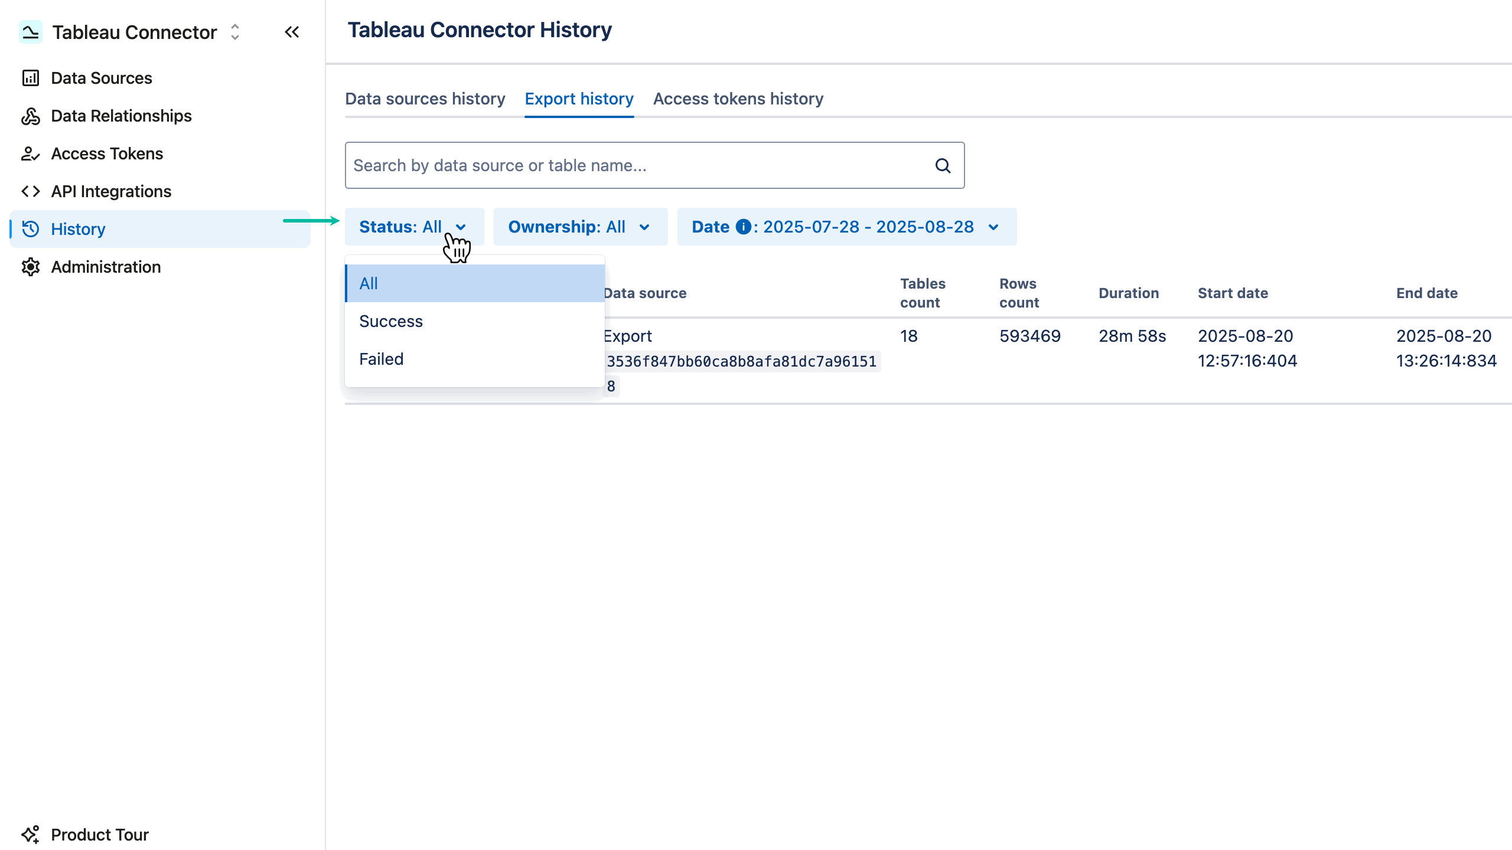1512x850 pixels.
Task: Select Success in the Status dropdown
Action: (x=390, y=321)
